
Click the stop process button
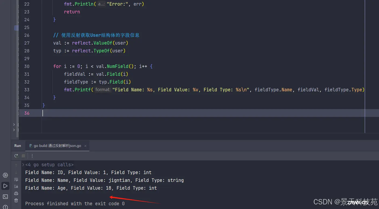23,156
